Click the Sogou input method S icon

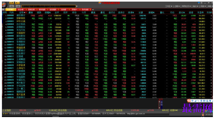pos(189,101)
